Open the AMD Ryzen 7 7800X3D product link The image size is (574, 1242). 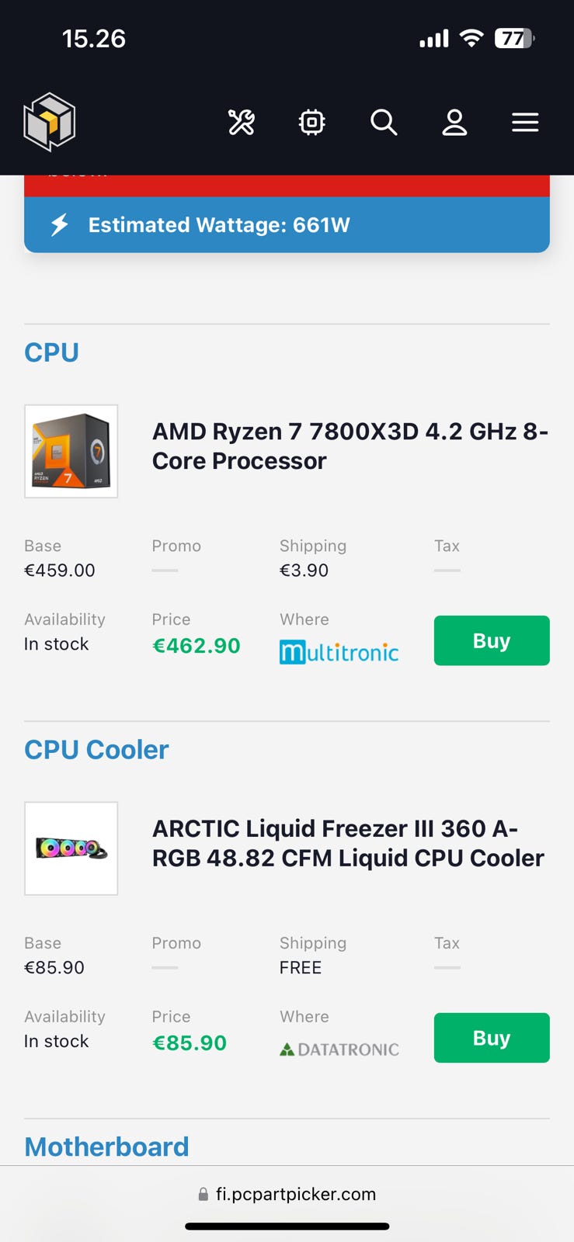(350, 446)
